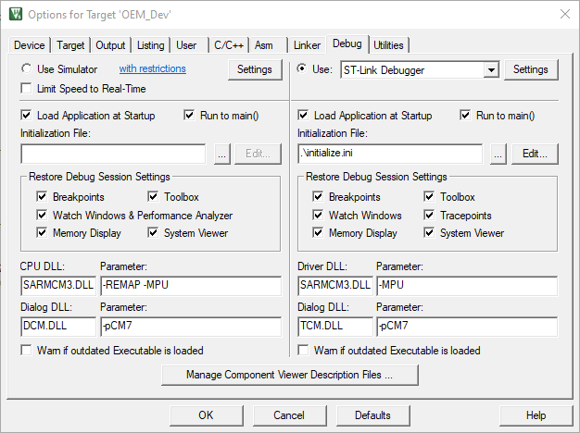Screen dimensions: 580x433
Task: Switch to the C/C++ tab
Action: point(229,45)
